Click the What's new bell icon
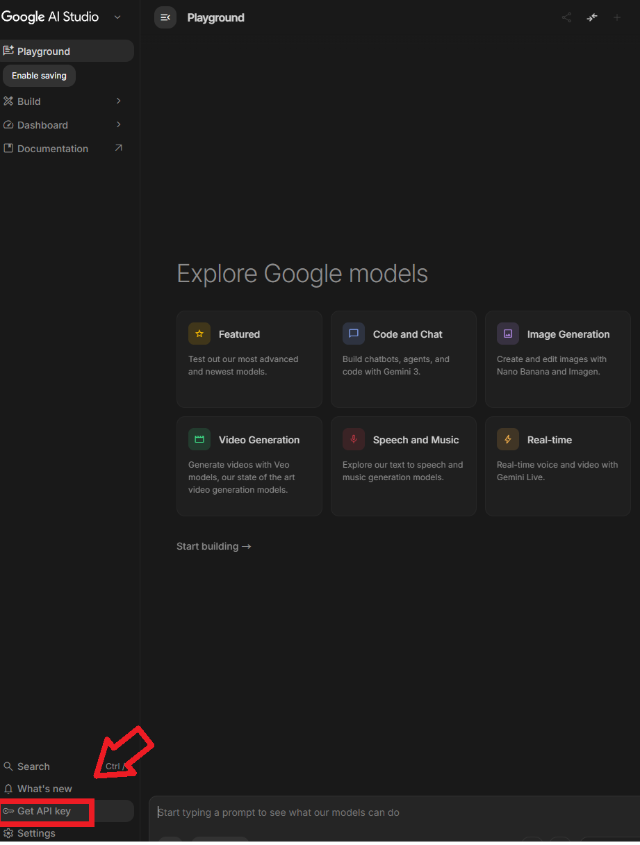The image size is (640, 845). (8, 789)
